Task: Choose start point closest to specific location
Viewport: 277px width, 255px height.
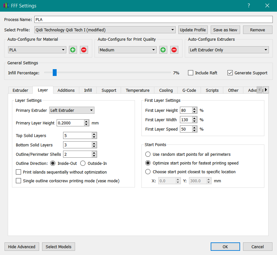Action: tap(148, 172)
